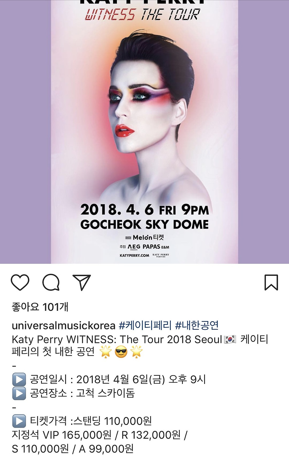
Task: Tap the GOCHEOK SKY DOME venue text
Action: (144, 224)
